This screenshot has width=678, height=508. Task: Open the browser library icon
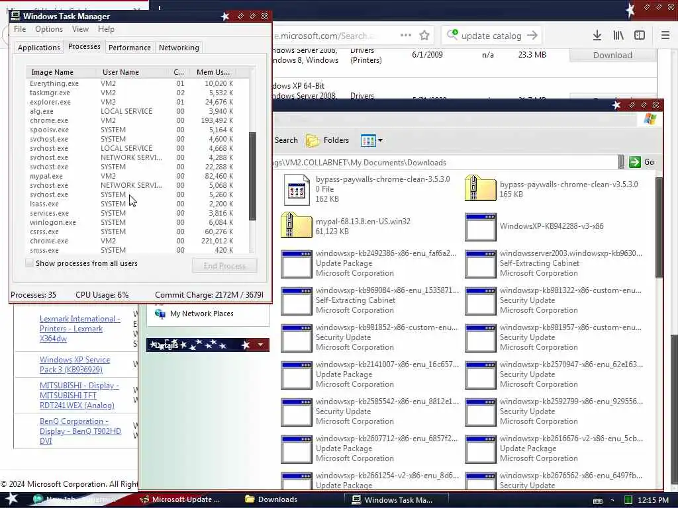[618, 36]
